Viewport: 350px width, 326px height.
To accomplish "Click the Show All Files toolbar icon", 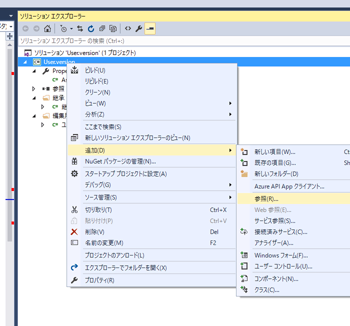I will click(x=113, y=29).
